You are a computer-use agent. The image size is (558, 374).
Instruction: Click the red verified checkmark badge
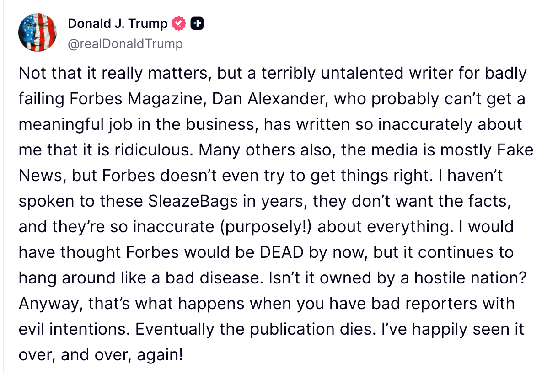179,23
